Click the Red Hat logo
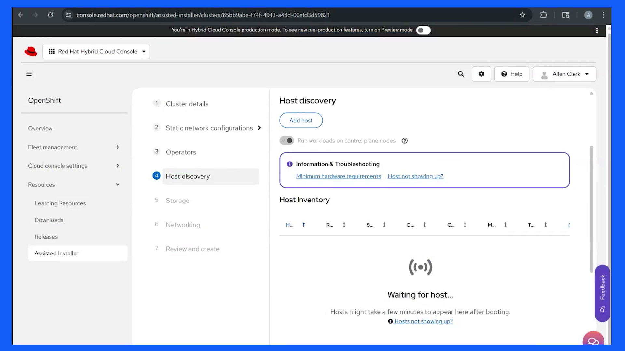 (31, 51)
